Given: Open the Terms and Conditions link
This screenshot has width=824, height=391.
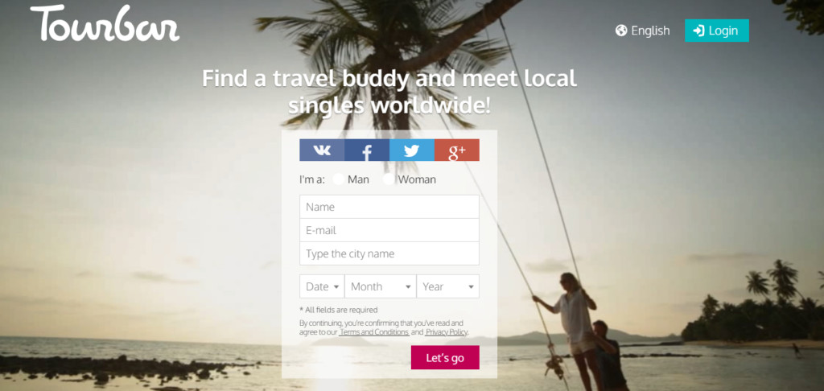Looking at the screenshot, I should coord(374,332).
